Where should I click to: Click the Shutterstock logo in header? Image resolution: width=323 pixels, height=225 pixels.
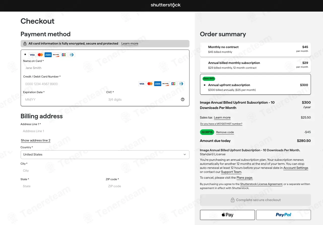point(166,5)
